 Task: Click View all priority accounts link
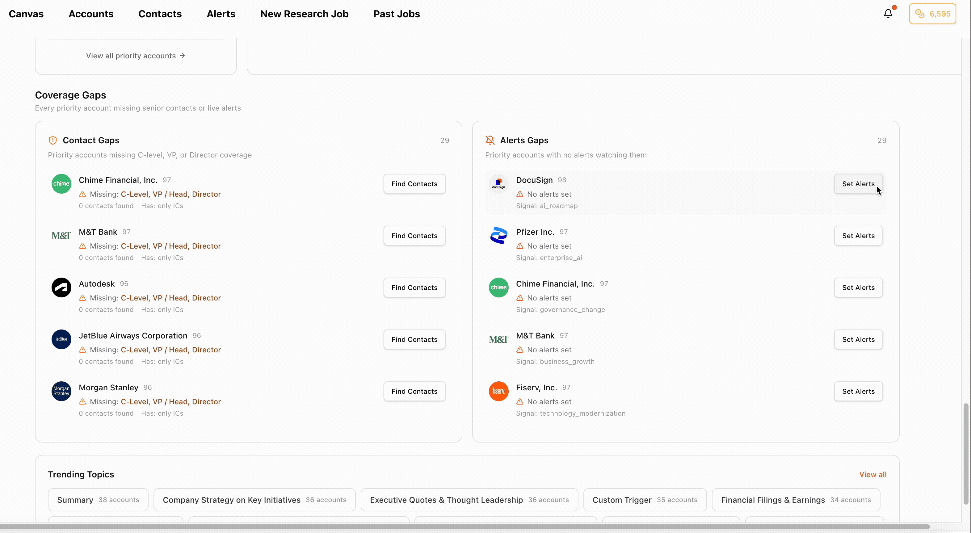coord(135,56)
